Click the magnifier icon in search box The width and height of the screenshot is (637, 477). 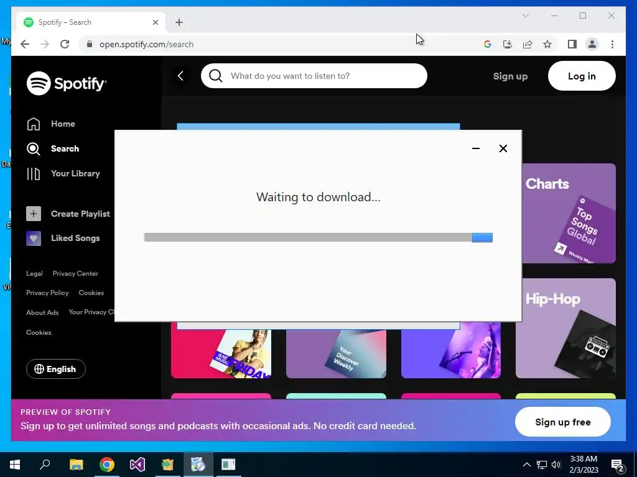[215, 76]
